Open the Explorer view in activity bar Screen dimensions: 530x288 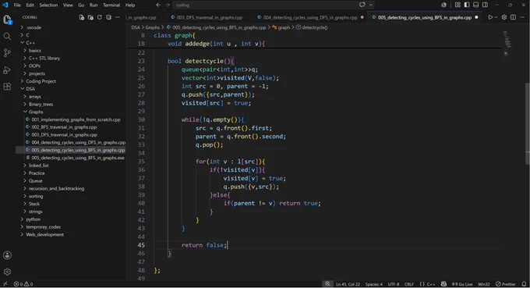click(7, 20)
